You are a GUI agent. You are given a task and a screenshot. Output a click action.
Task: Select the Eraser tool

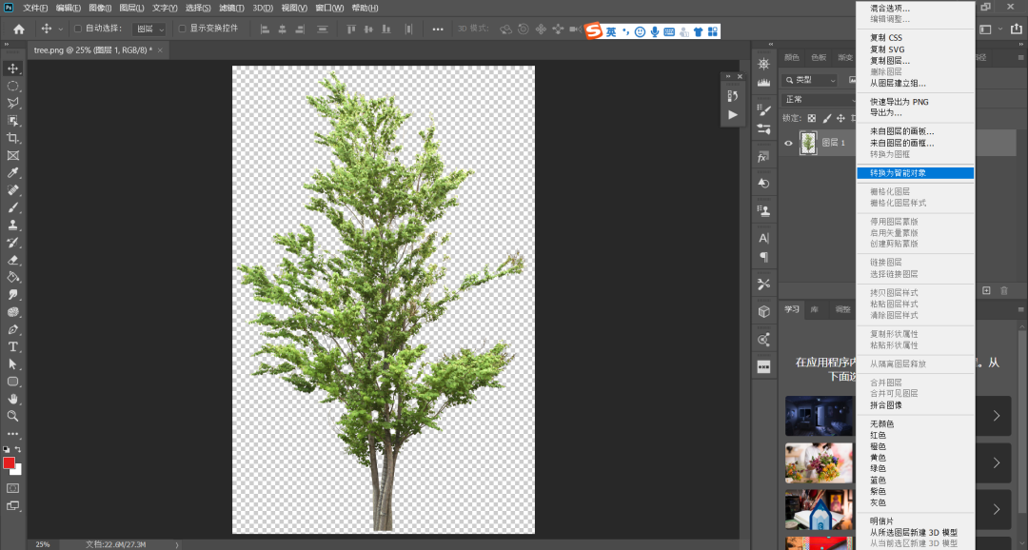tap(12, 260)
